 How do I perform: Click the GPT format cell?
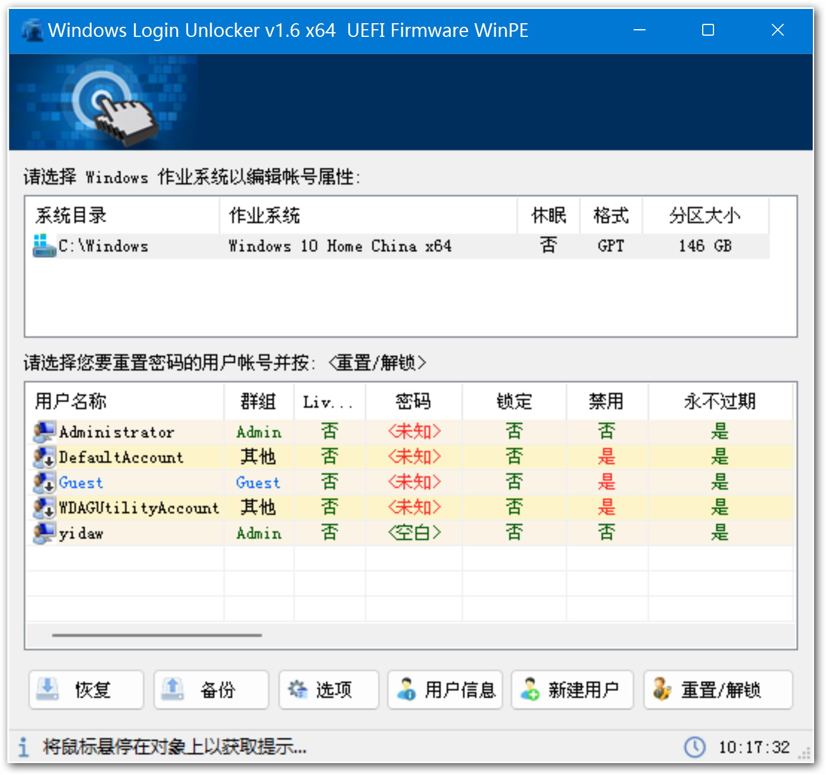(x=611, y=246)
